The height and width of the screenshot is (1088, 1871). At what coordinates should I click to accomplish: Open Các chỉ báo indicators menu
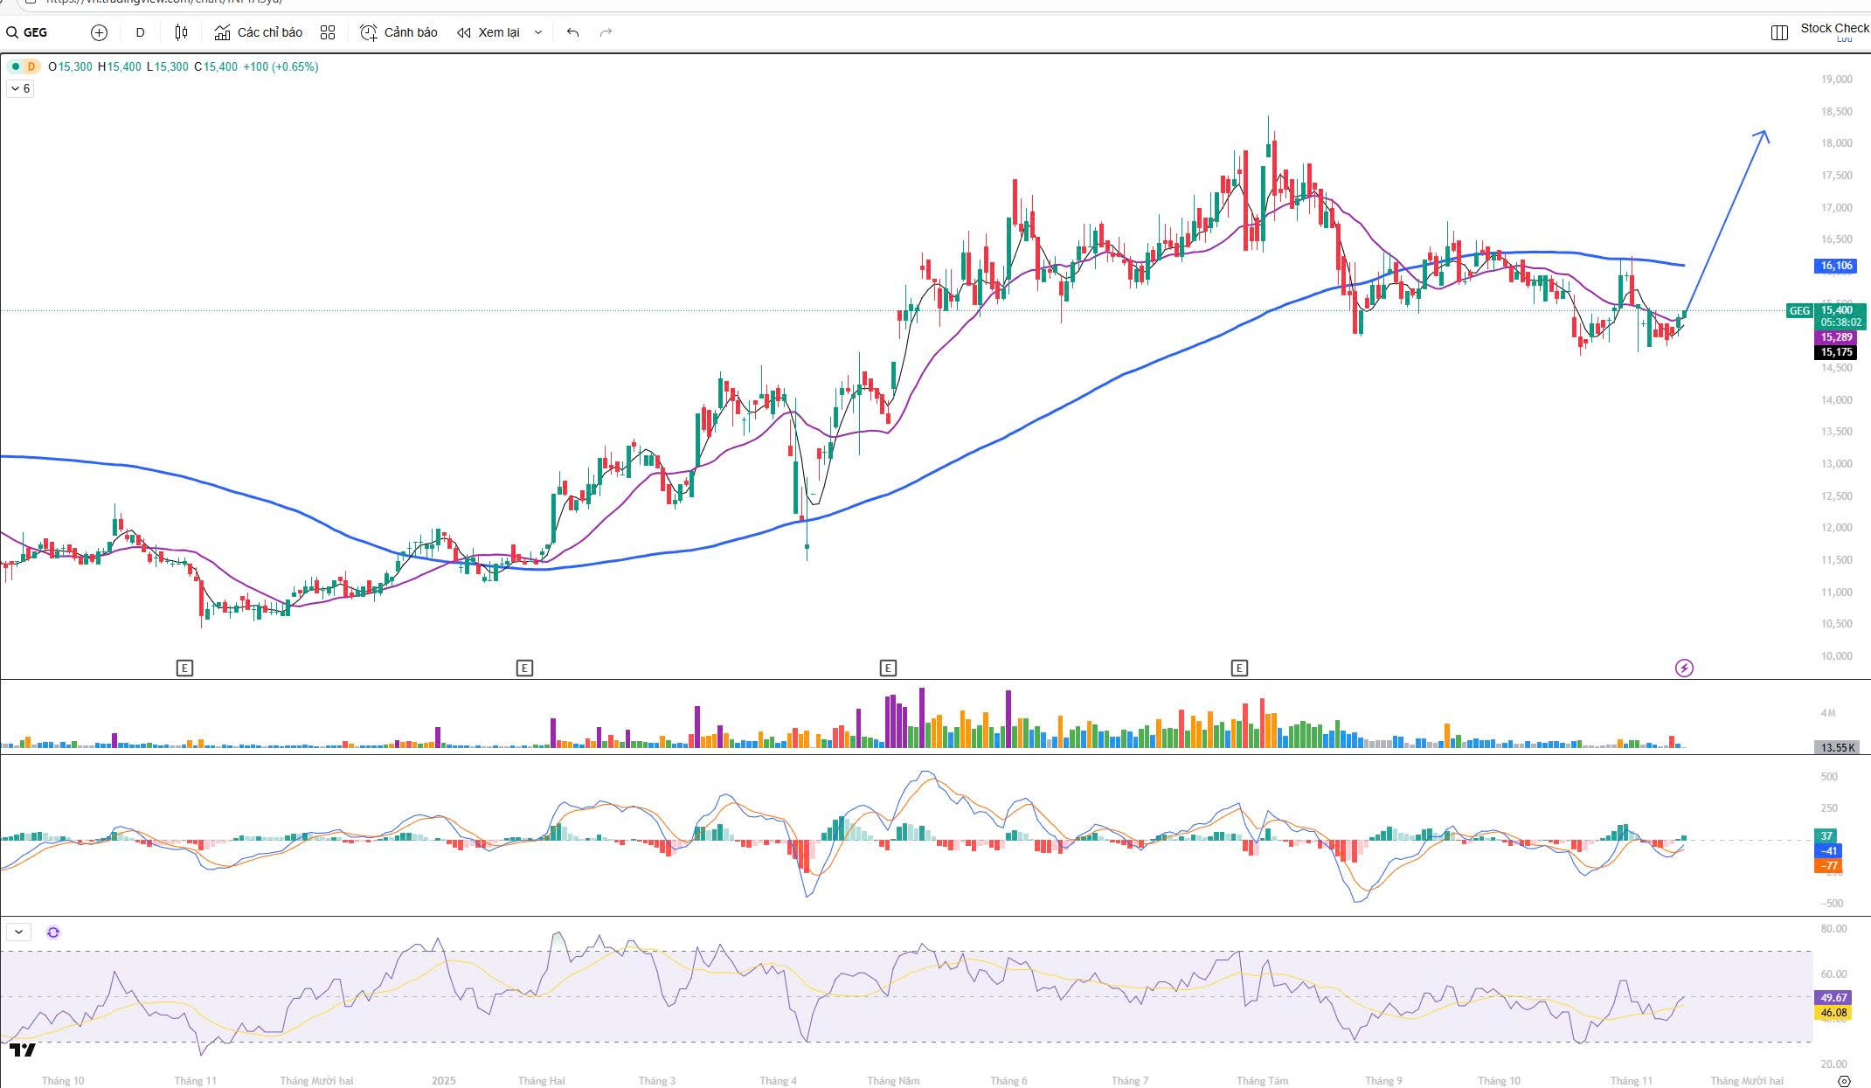[x=259, y=32]
